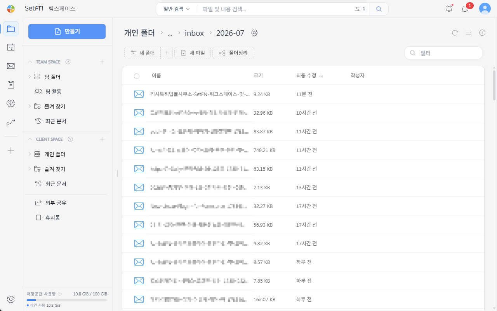Click the search magnifier button

coord(379,9)
